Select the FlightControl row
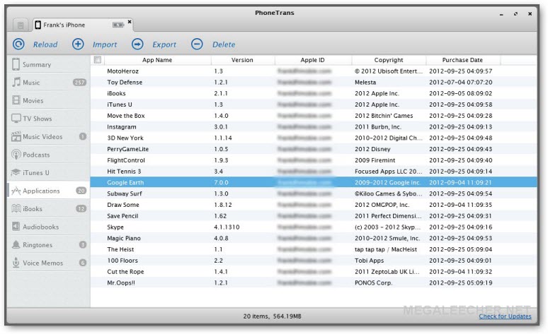 [314, 160]
